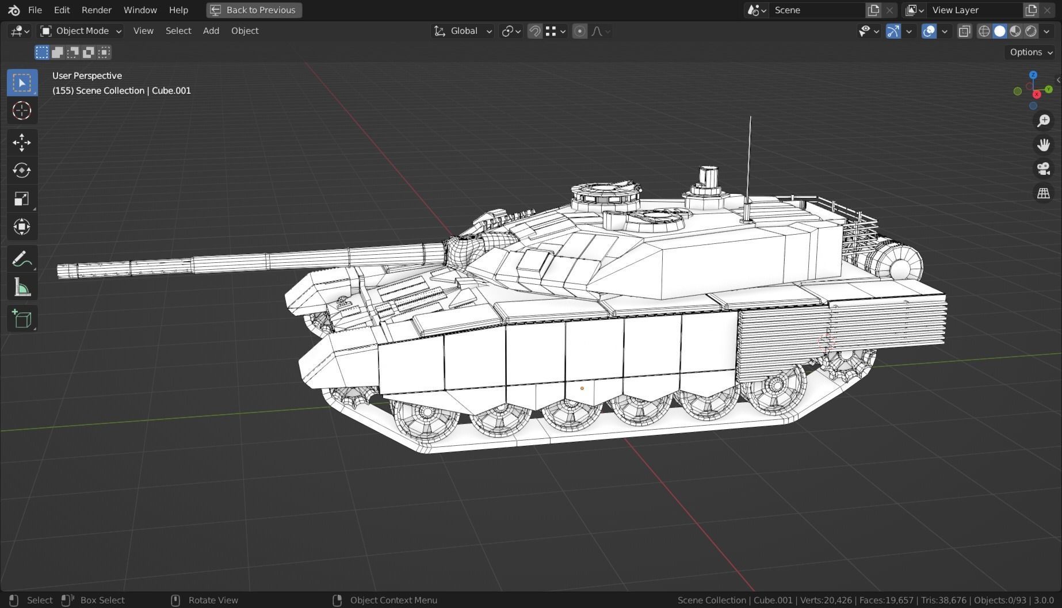
Task: Switch to Solid shading
Action: (x=1000, y=31)
